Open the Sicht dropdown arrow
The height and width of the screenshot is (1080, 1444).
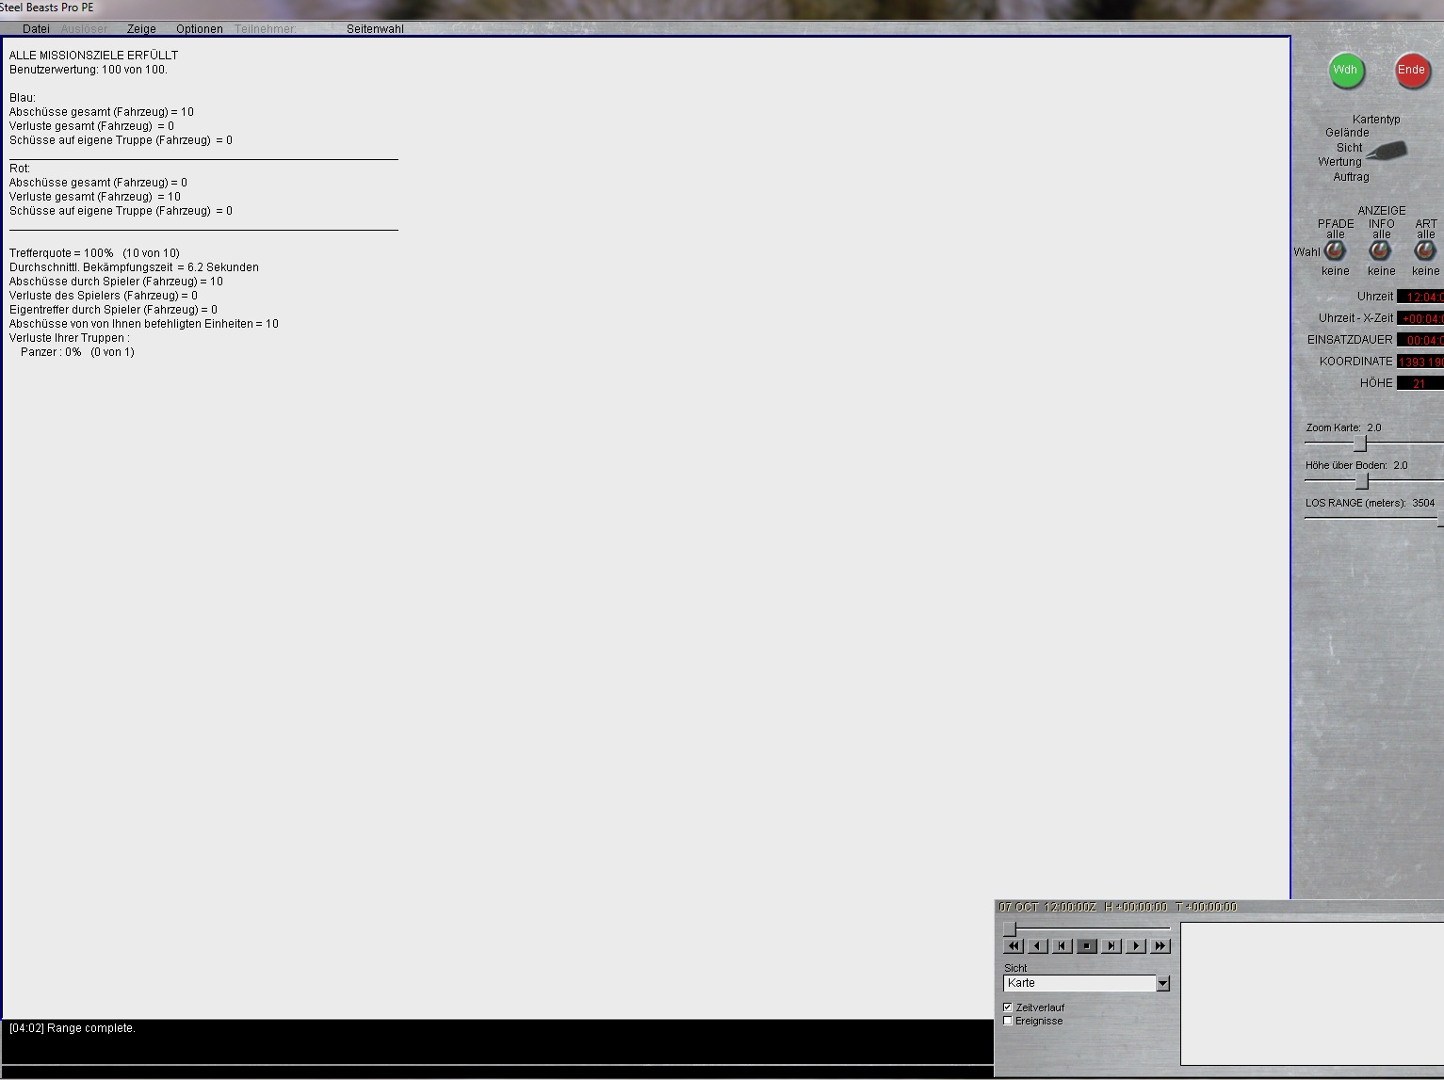pos(1162,984)
